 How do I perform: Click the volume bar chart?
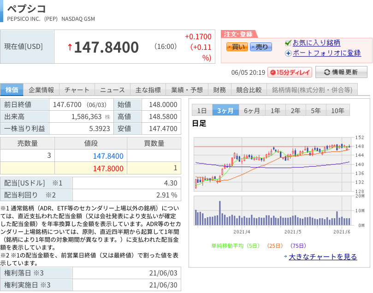(273, 211)
